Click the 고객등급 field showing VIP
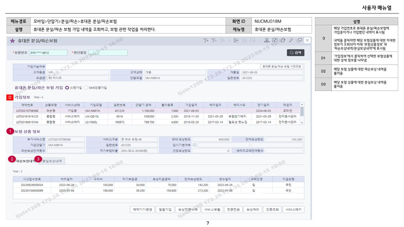404x227 pixels. (78, 72)
